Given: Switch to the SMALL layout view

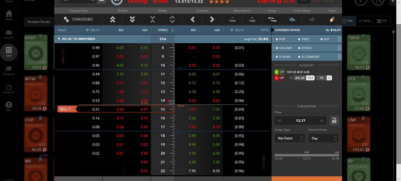Looking at the screenshot, I should [365, 21].
